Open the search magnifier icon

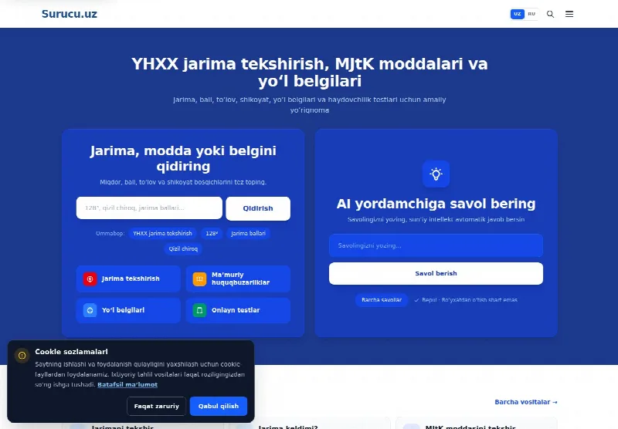pos(550,14)
